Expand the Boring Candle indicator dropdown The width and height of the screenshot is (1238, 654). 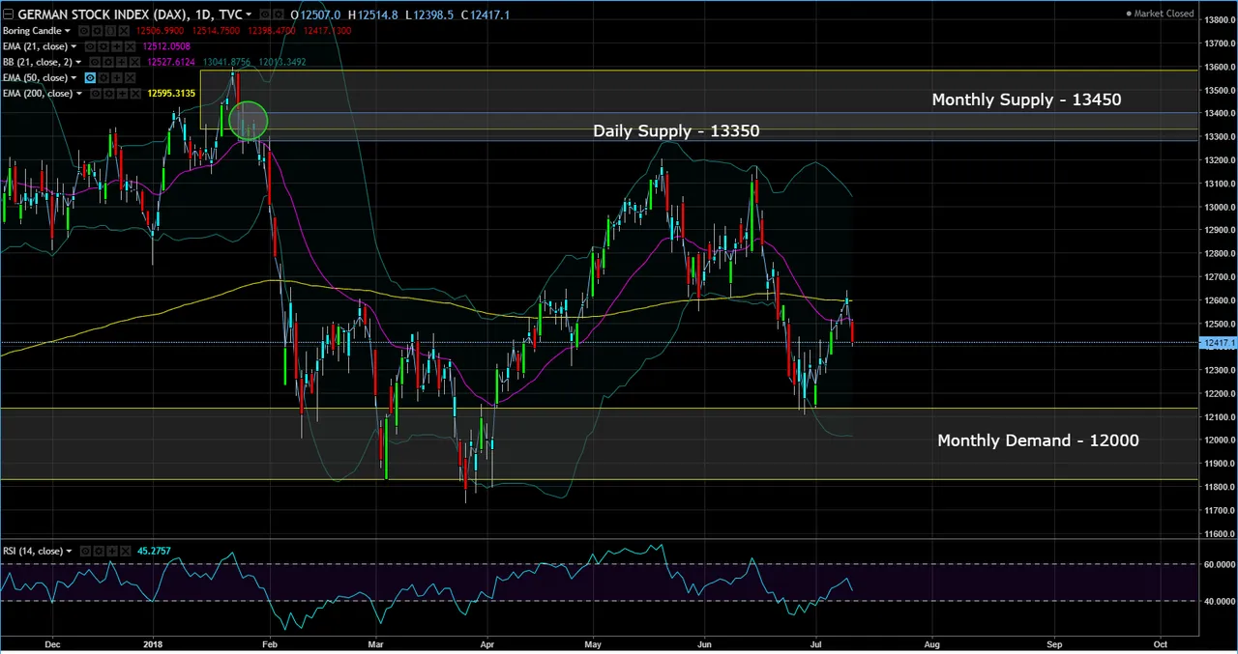pyautogui.click(x=68, y=31)
